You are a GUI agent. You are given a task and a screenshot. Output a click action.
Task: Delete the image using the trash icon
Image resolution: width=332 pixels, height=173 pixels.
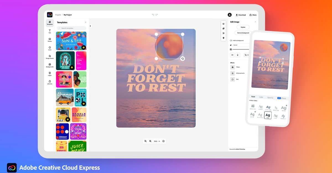pyautogui.click(x=224, y=38)
